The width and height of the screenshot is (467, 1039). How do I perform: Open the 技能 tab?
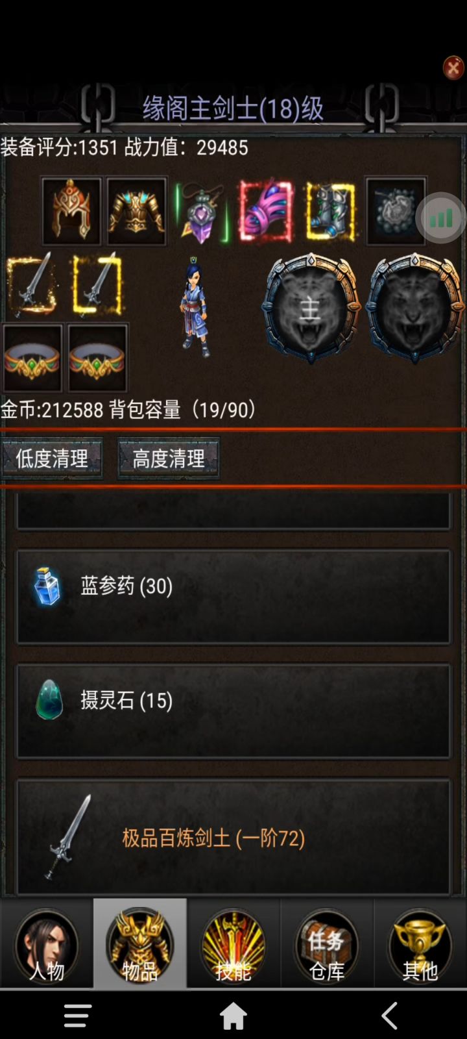click(233, 945)
